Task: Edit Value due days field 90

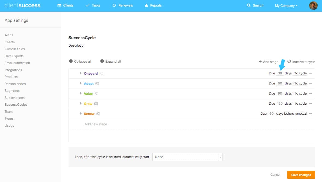Action: pos(280,93)
